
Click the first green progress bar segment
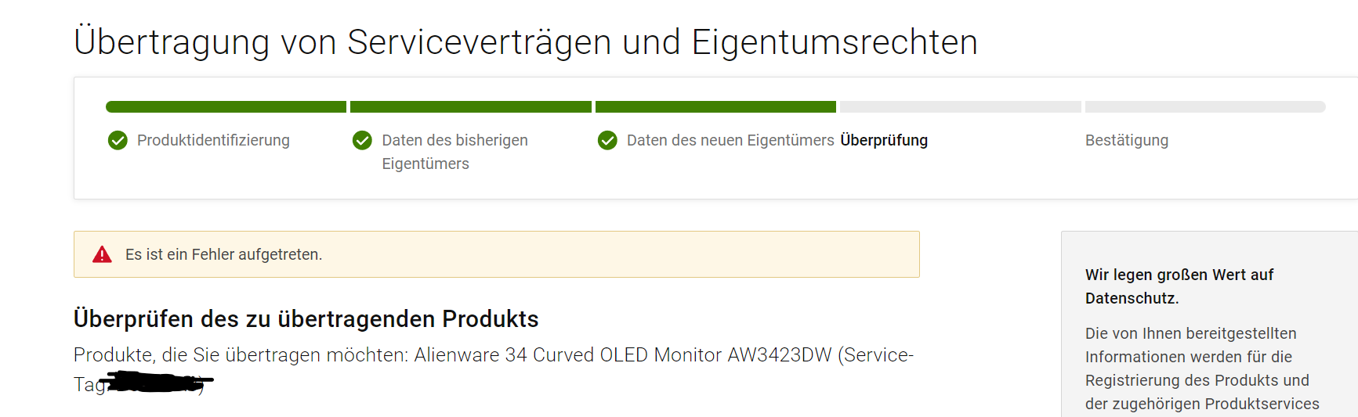(226, 106)
